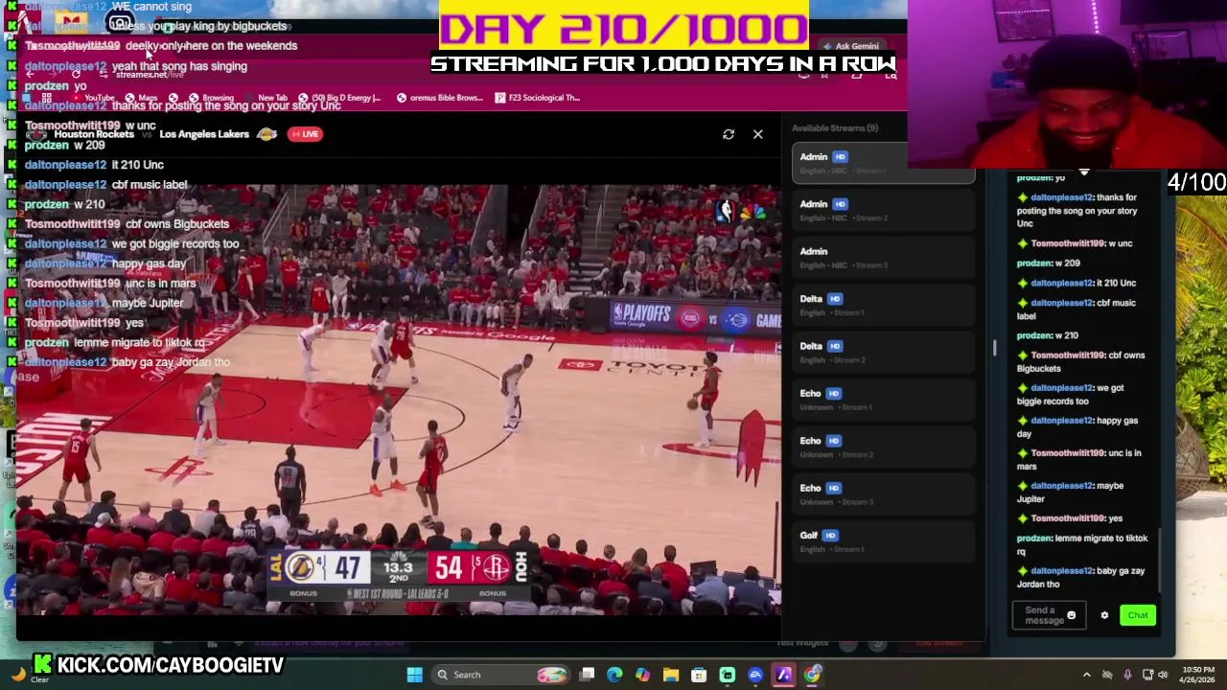Image resolution: width=1227 pixels, height=690 pixels.
Task: Open Copilot from the taskbar
Action: pyautogui.click(x=642, y=675)
